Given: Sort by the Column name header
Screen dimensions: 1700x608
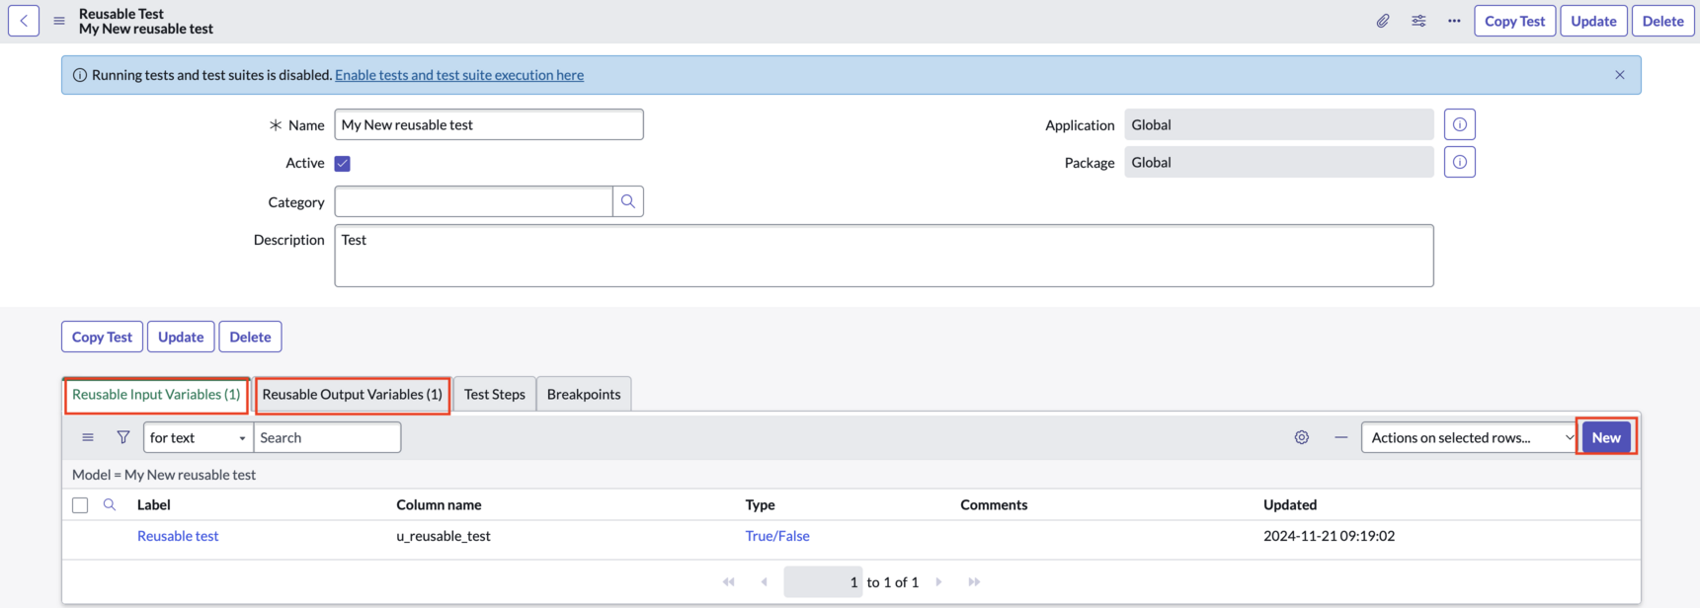Looking at the screenshot, I should pos(439,504).
